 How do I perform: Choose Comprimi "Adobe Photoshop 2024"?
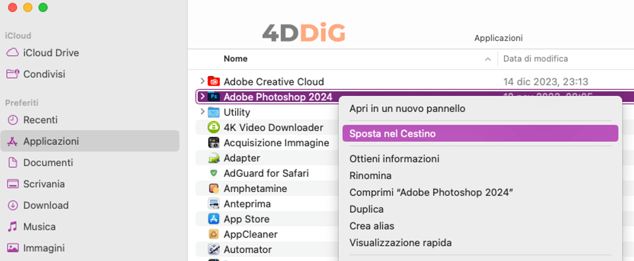pos(432,193)
